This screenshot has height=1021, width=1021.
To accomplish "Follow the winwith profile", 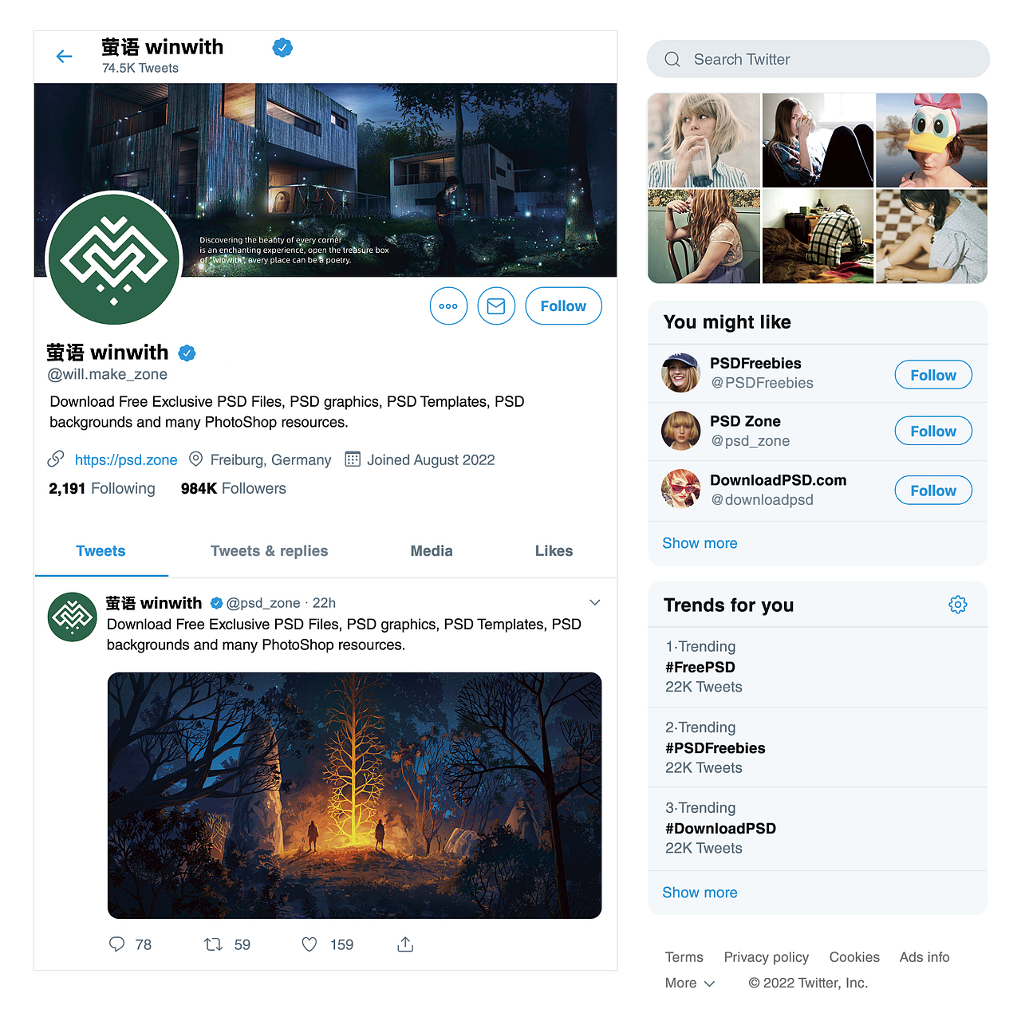I will tap(563, 306).
